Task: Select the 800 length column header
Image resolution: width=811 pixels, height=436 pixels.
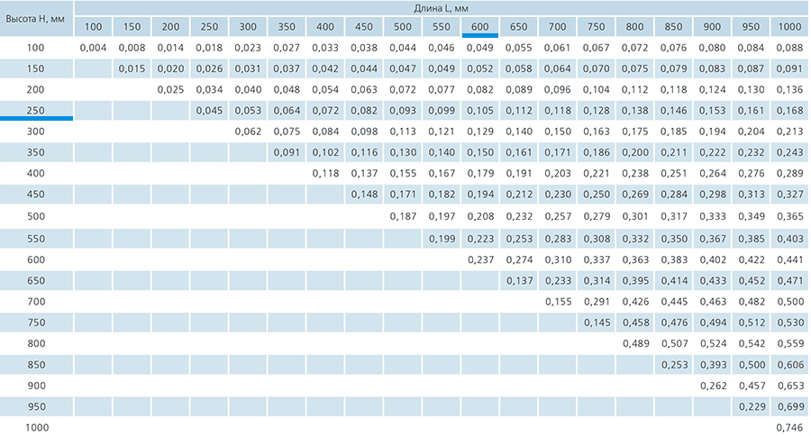Action: tap(635, 27)
